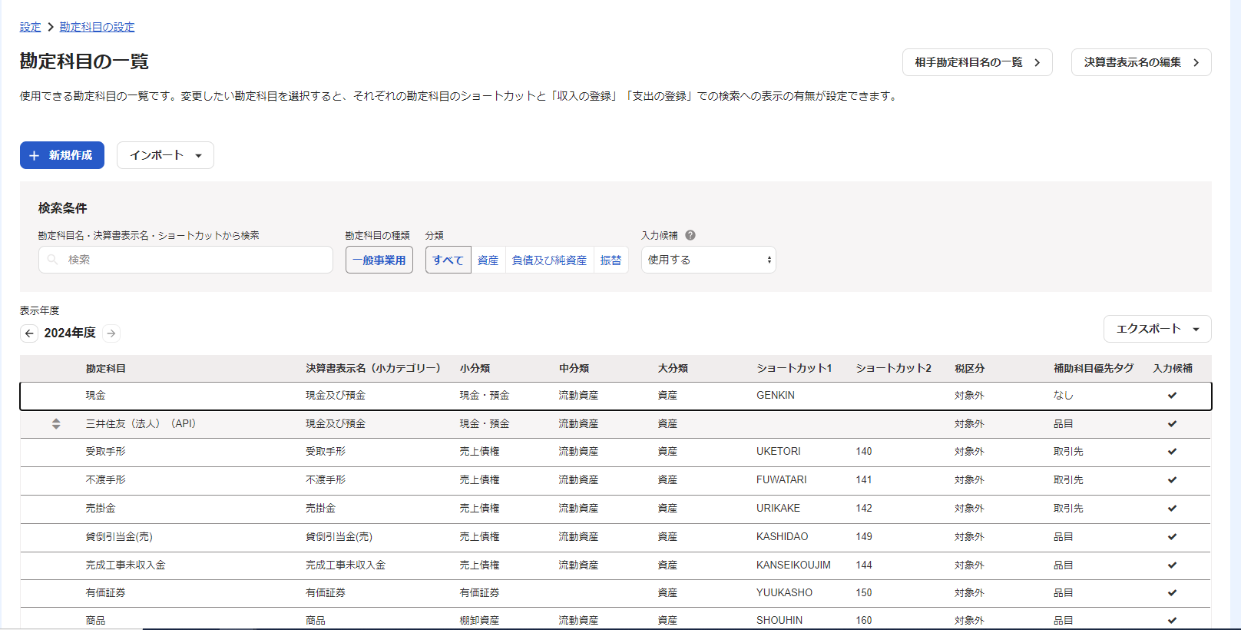
Task: Click checkmark in 売掛金 row
Action: pos(1172,509)
